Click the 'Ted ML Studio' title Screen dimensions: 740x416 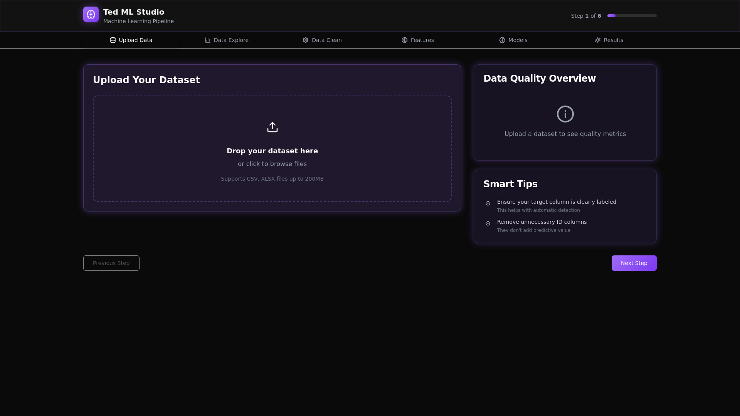[x=134, y=12]
